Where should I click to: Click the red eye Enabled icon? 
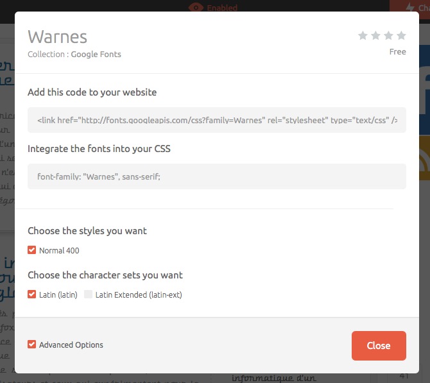coord(195,8)
